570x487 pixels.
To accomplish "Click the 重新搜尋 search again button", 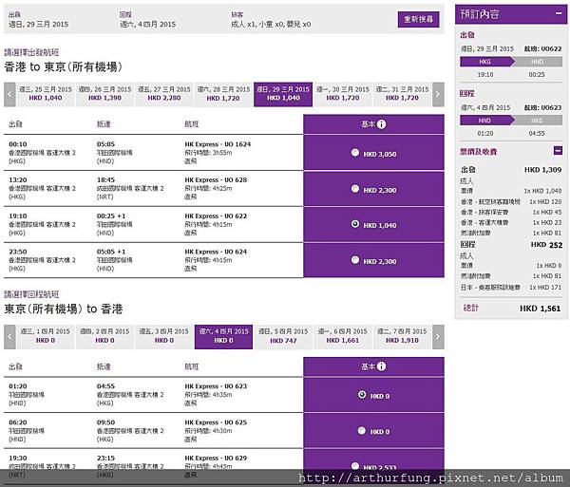I will point(418,19).
